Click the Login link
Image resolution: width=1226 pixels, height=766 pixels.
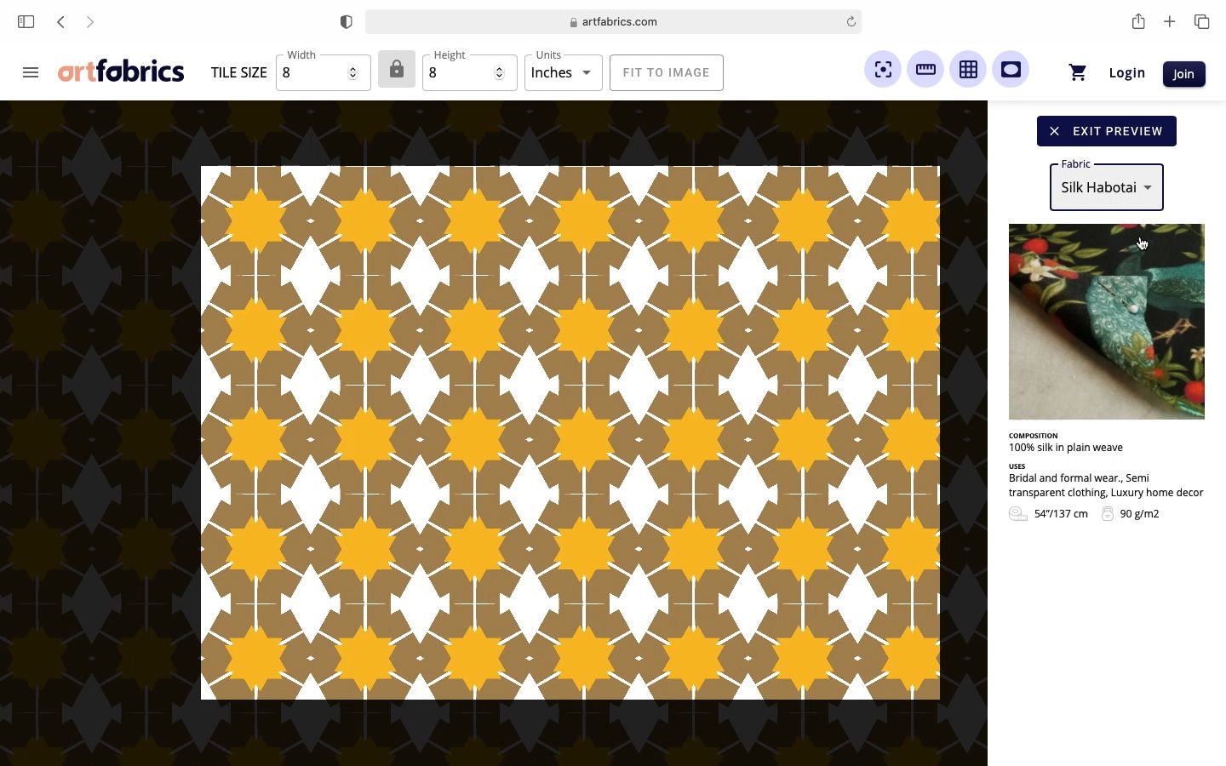(x=1127, y=72)
